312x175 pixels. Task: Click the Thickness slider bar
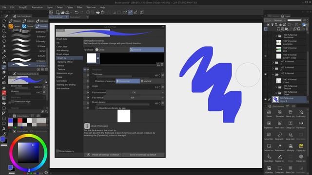(122, 76)
